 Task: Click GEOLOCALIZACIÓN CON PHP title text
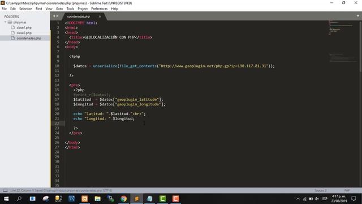pyautogui.click(x=109, y=37)
